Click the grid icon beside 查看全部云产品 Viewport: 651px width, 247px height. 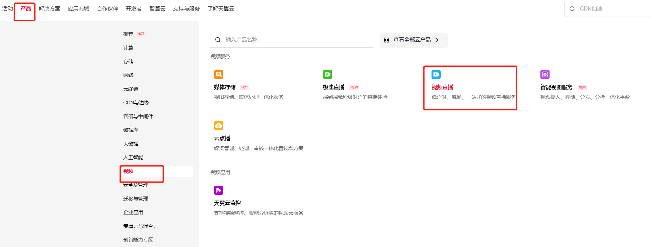click(x=386, y=40)
